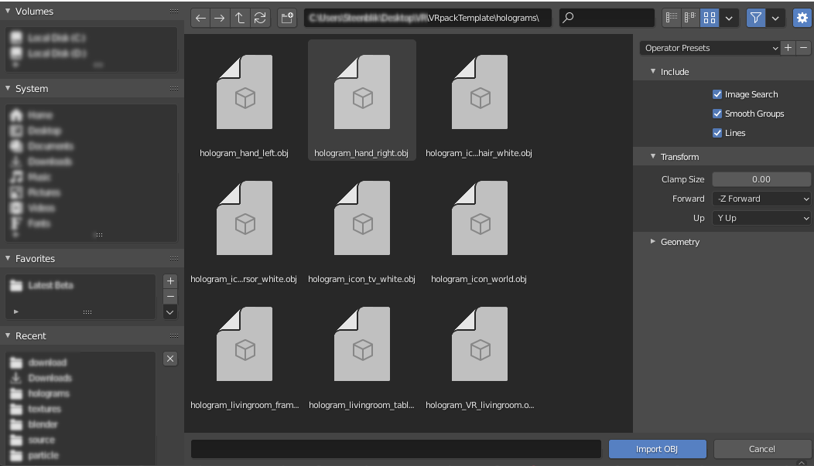Add current folder to favorites

click(170, 281)
